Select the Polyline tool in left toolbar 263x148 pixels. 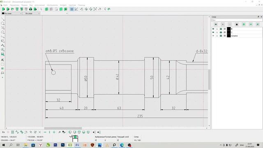click(x=2, y=37)
